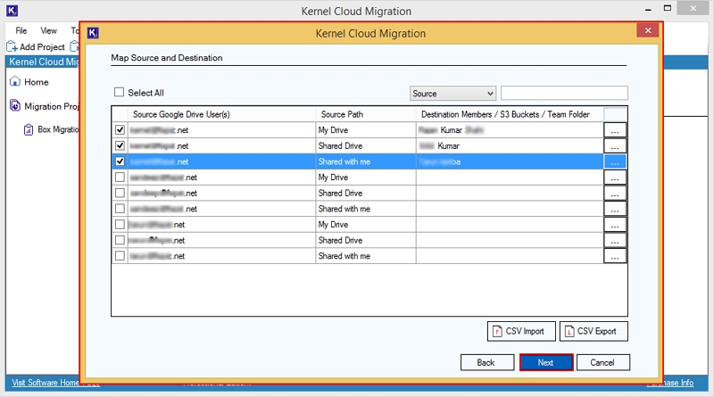Cancel the mapping dialog
The image size is (714, 397).
(x=603, y=362)
